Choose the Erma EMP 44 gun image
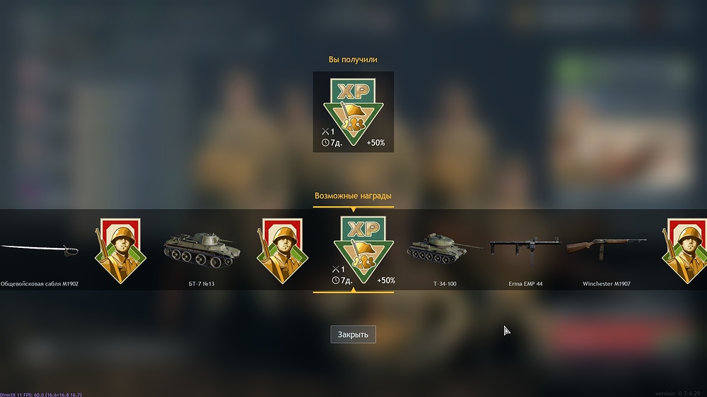707x397 pixels. point(525,248)
